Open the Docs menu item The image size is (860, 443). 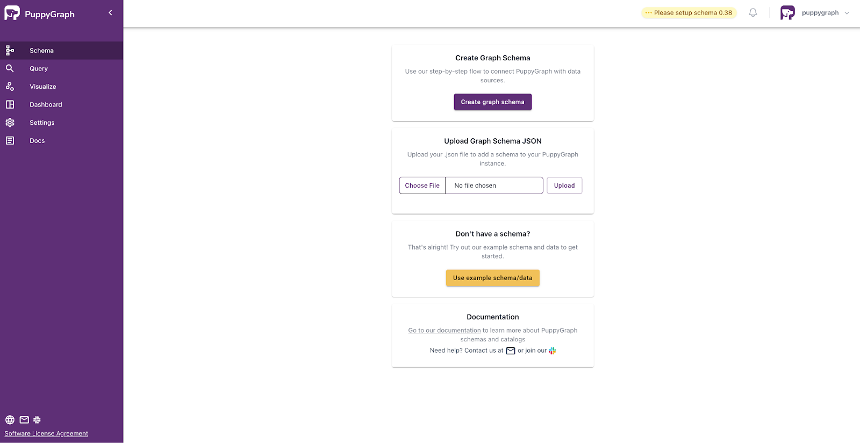[37, 141]
